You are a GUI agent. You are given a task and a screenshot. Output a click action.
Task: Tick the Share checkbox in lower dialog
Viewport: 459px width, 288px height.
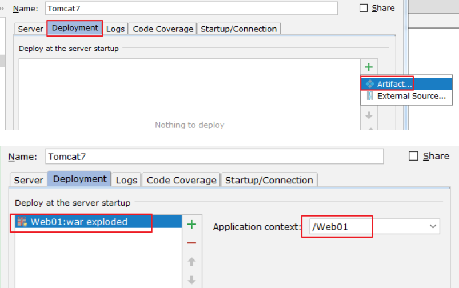[413, 156]
